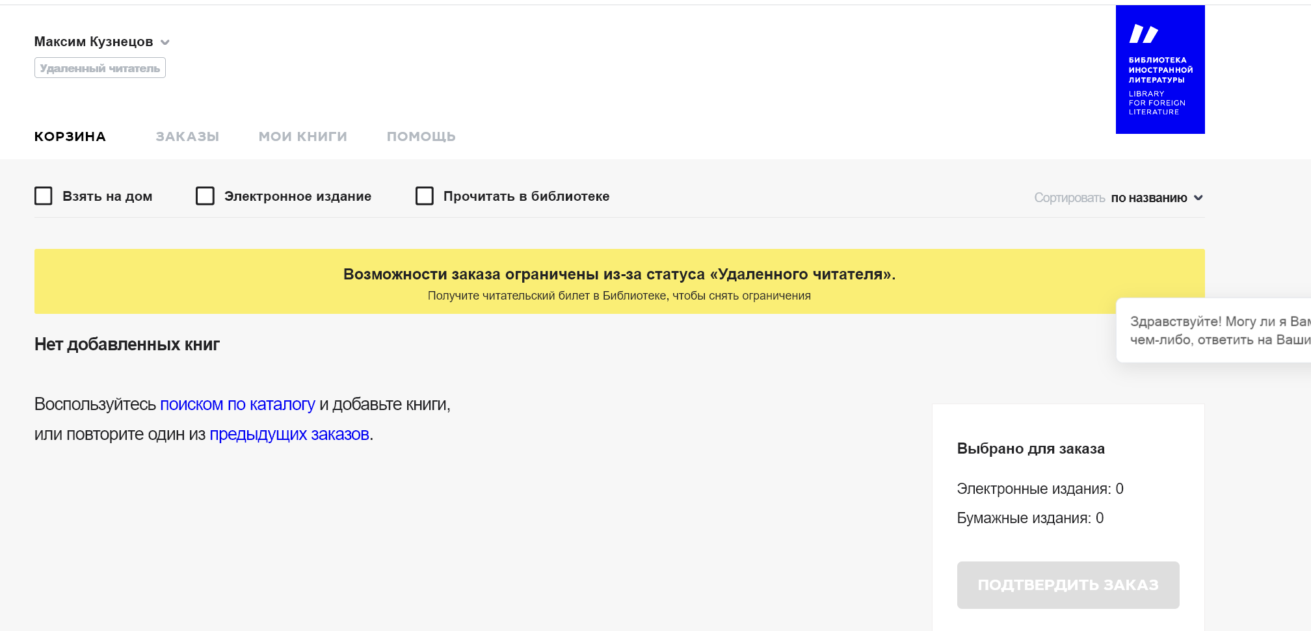The image size is (1311, 631).
Task: Tick the Электронное издание checkbox
Action: (x=205, y=196)
